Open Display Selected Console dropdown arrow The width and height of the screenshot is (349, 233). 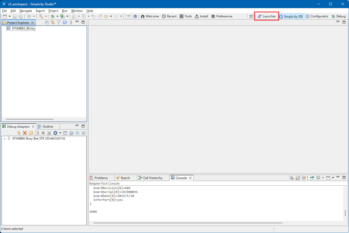click(323, 178)
